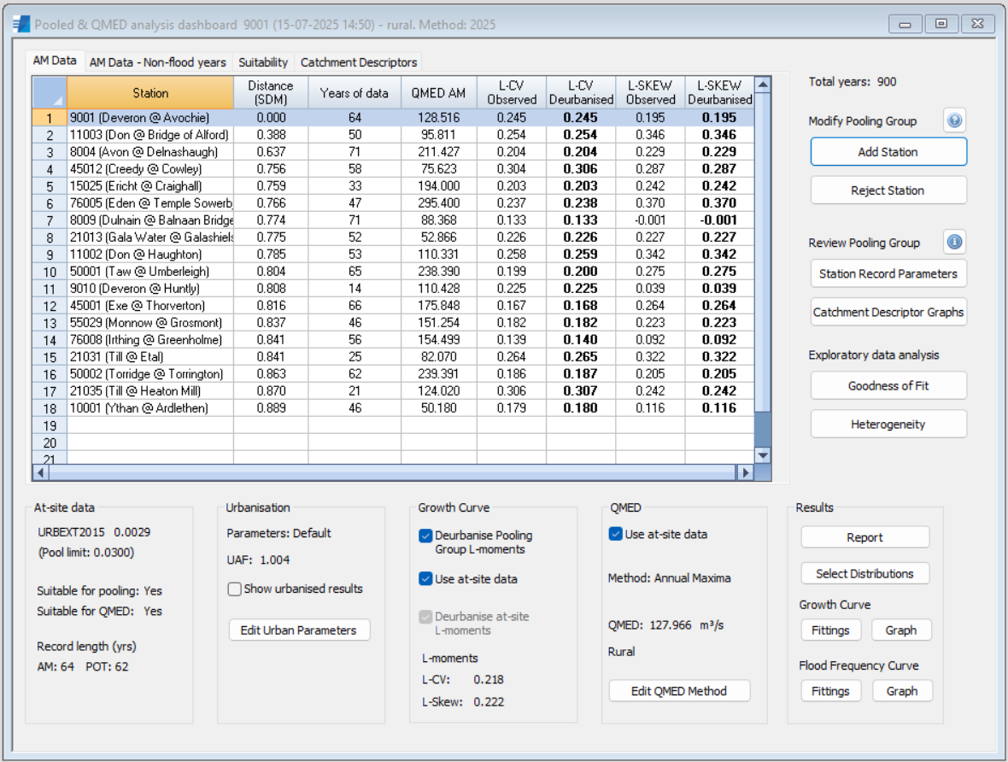Open the Catchment Descriptors tab
The width and height of the screenshot is (1008, 762).
[x=359, y=62]
